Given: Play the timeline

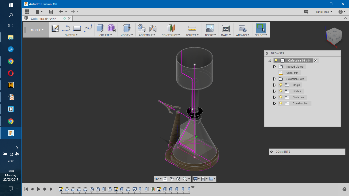Looking at the screenshot, I should pos(39,189).
